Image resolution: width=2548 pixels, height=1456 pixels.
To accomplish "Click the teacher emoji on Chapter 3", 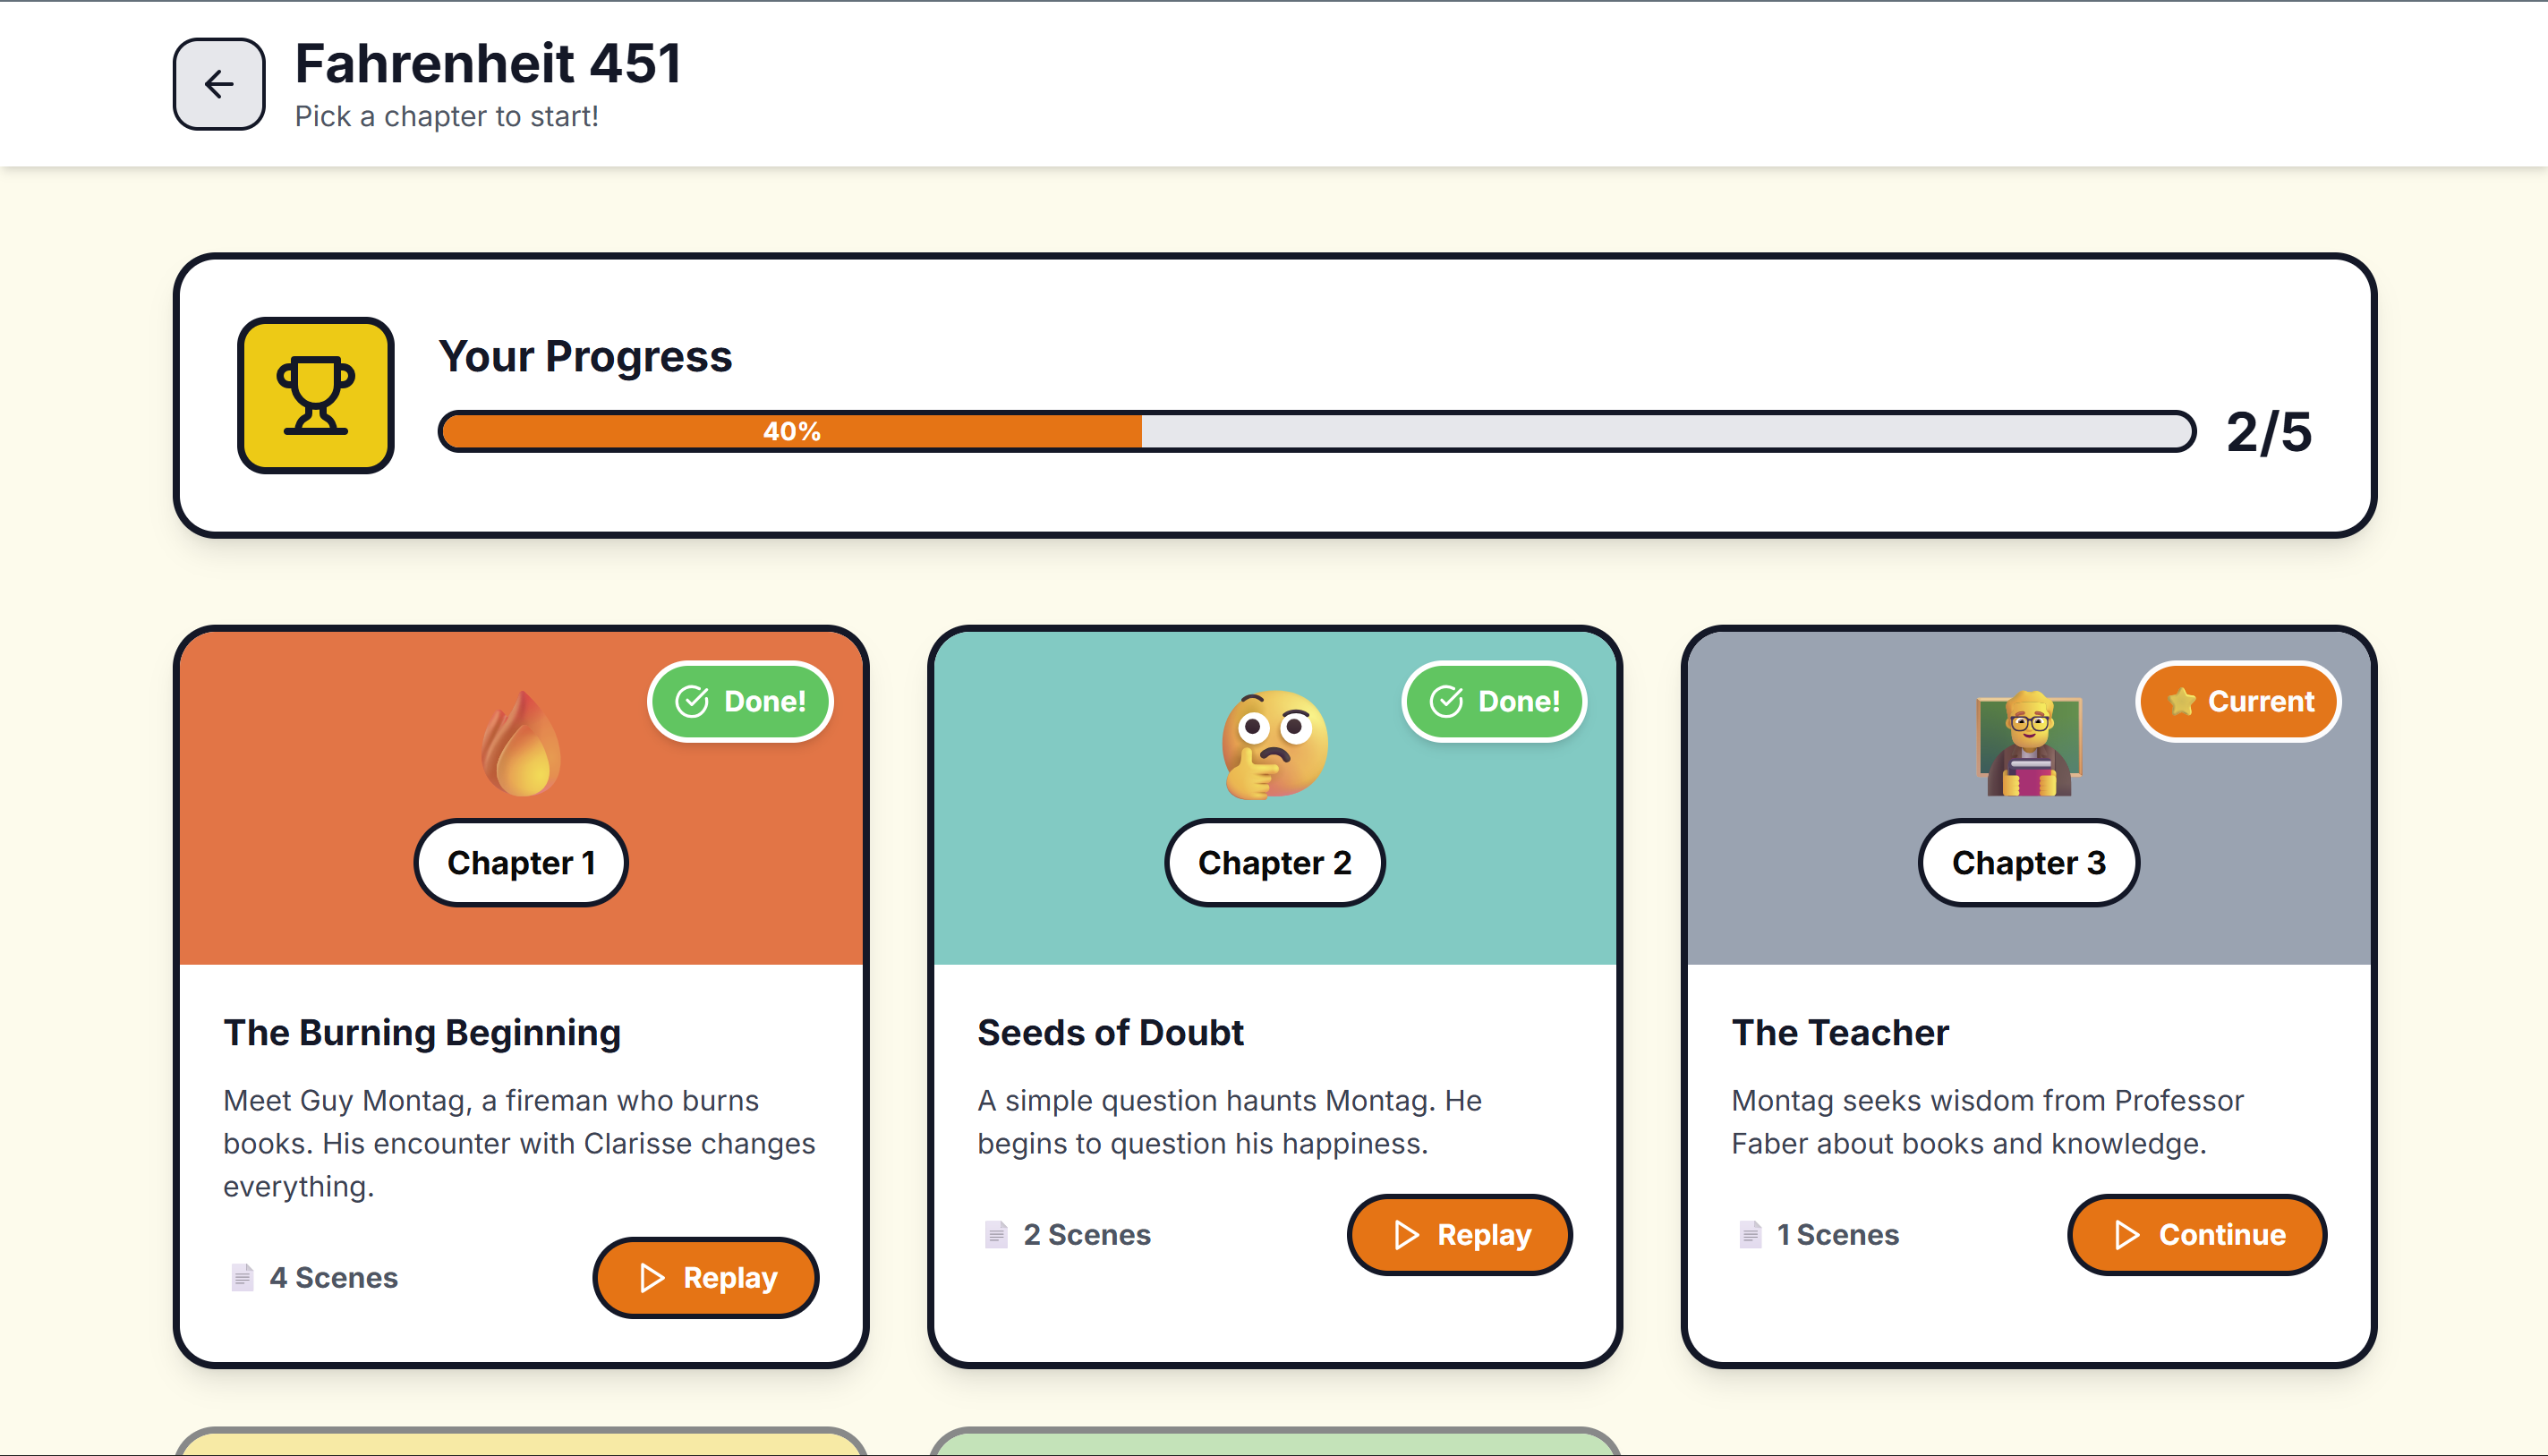I will pyautogui.click(x=2029, y=744).
